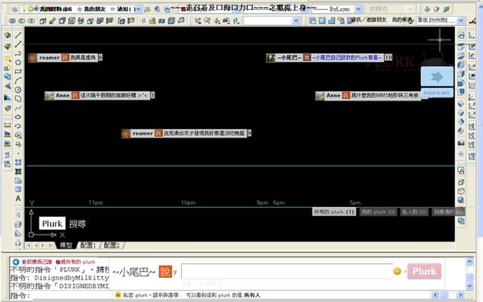Click 私密 plurk option

(x=135, y=295)
